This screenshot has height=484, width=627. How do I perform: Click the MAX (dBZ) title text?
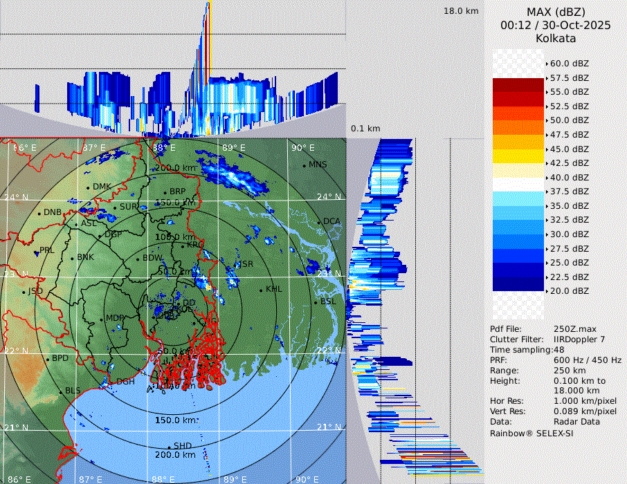(555, 12)
